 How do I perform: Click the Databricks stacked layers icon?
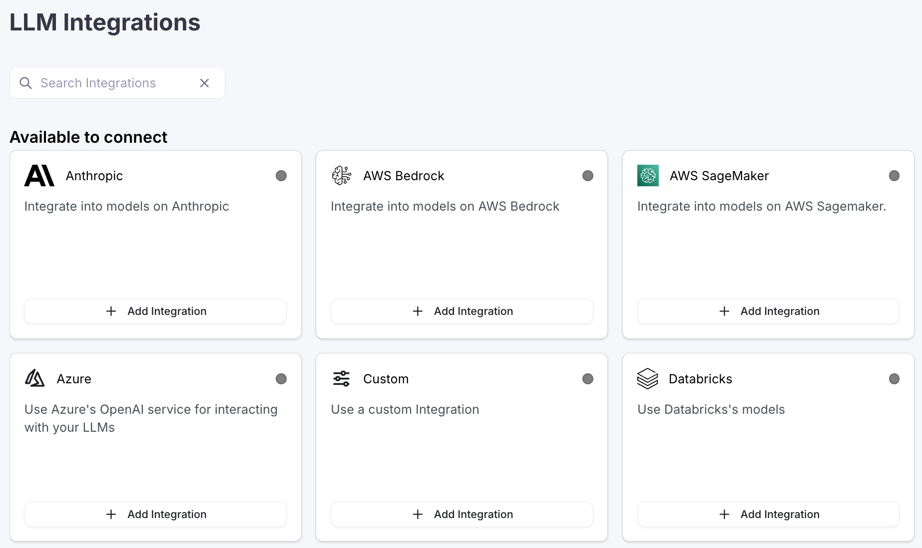pyautogui.click(x=648, y=379)
